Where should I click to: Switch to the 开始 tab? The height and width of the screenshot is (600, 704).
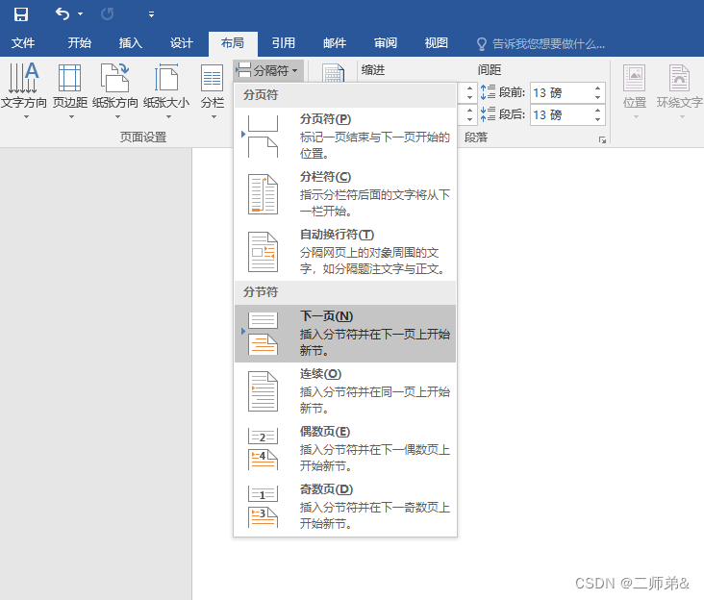click(80, 43)
